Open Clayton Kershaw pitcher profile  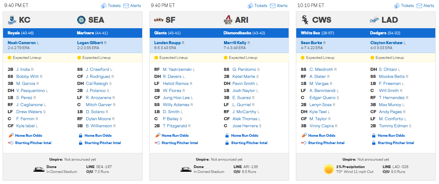click(386, 43)
